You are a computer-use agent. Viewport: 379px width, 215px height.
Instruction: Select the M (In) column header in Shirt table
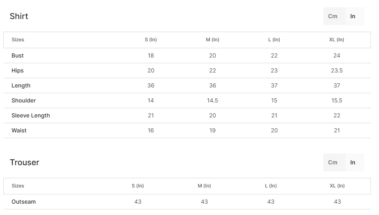tap(213, 40)
